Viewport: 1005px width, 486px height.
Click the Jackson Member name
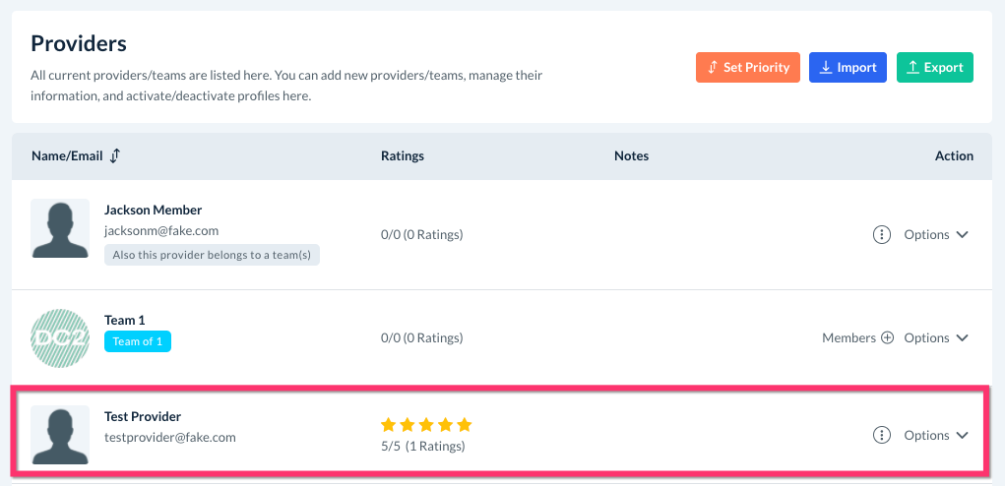click(153, 210)
